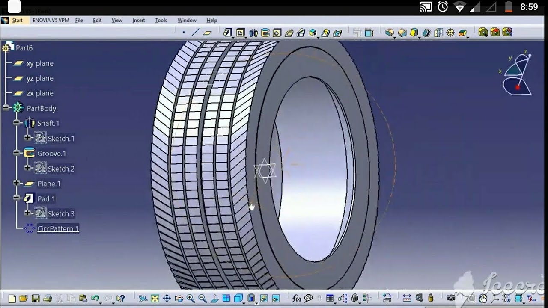Open the Edit menu
548x308 pixels.
98,20
